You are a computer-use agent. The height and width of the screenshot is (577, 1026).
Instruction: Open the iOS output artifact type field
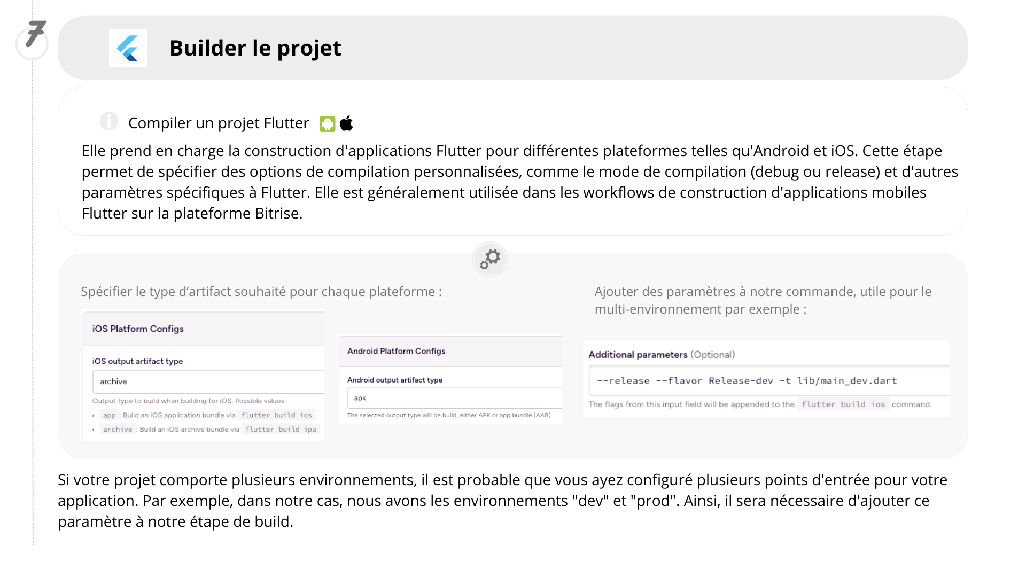[x=208, y=381]
